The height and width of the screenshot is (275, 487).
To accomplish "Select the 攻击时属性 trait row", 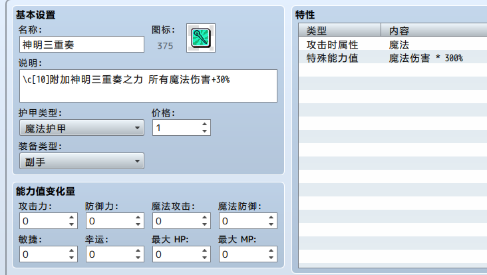I will click(393, 45).
